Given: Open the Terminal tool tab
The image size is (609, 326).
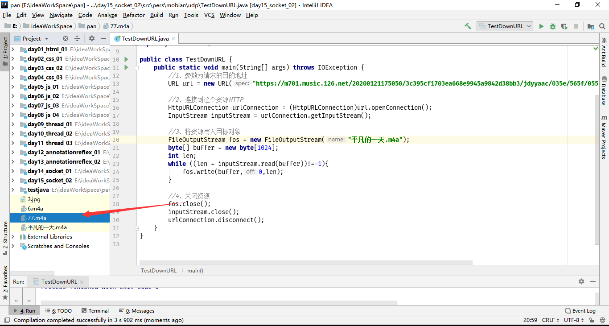Looking at the screenshot, I should point(95,311).
